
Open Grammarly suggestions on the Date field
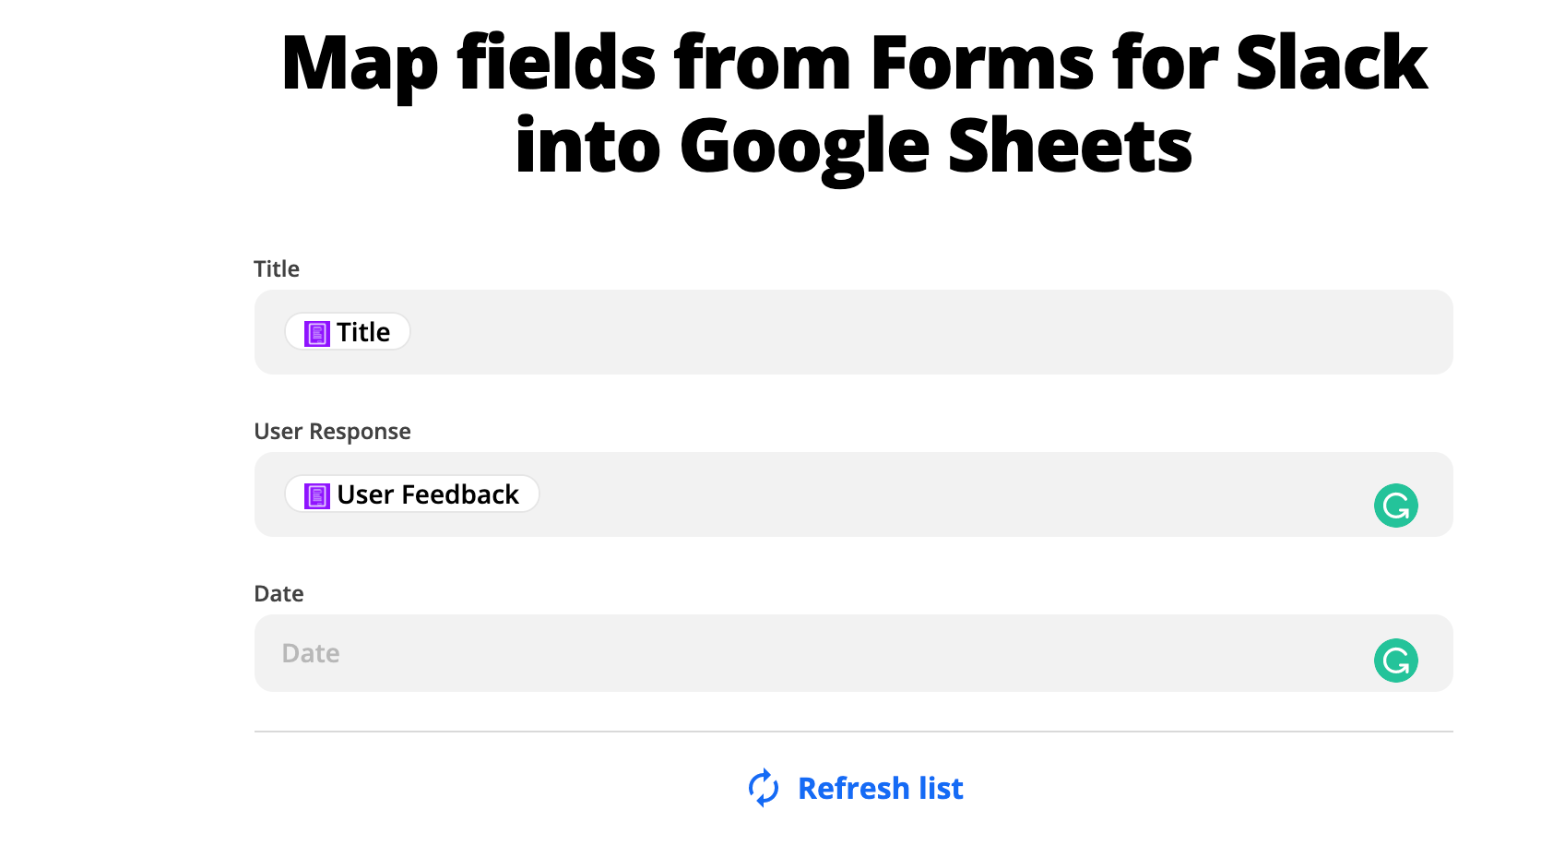[1395, 660]
